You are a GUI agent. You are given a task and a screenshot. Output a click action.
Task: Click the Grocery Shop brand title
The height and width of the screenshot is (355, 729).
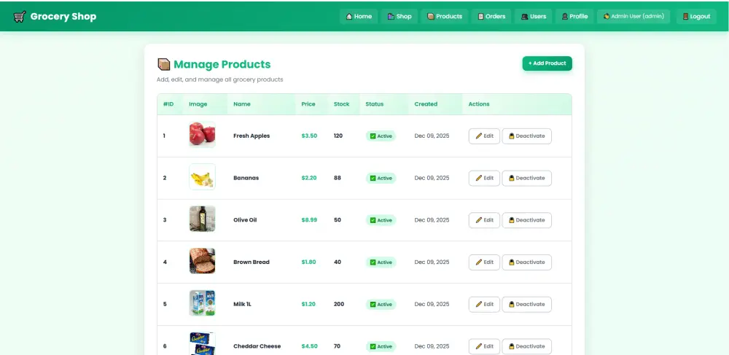[x=63, y=17]
